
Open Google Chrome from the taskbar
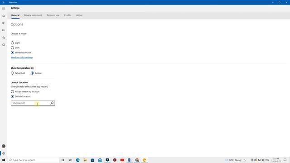137,160
